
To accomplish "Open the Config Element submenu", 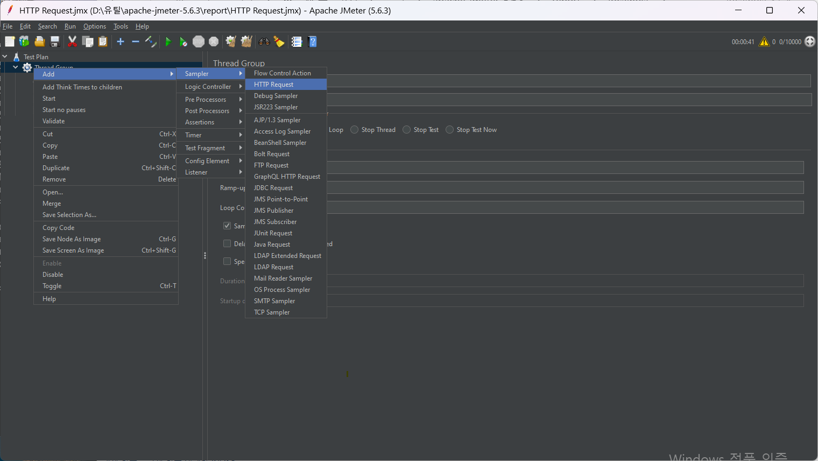I will pos(211,161).
